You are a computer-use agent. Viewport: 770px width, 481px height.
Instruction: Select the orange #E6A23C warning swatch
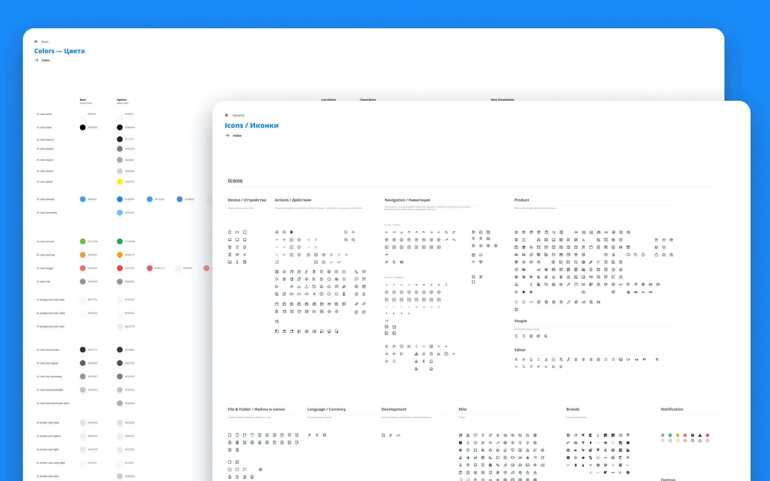click(83, 255)
